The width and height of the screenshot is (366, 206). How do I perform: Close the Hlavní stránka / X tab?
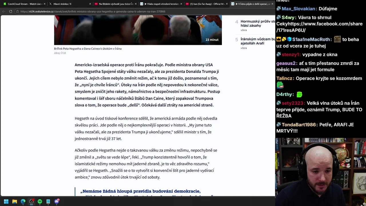(x=90, y=4)
